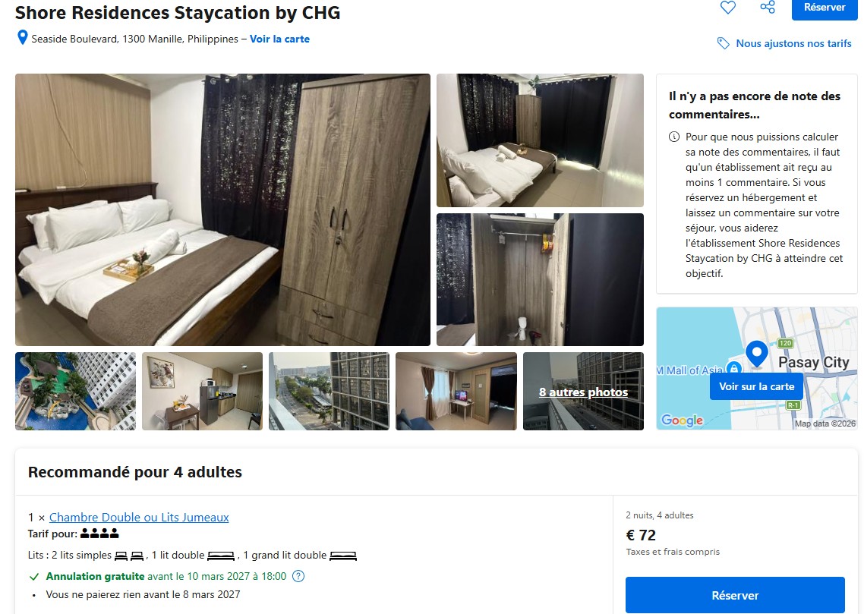Viewport: 864px width, 614px height.
Task: Click the info icon in review note
Action: click(674, 137)
